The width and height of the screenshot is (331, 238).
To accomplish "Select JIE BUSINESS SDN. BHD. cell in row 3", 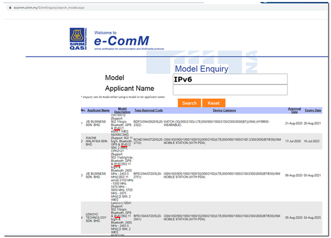I will (95, 175).
